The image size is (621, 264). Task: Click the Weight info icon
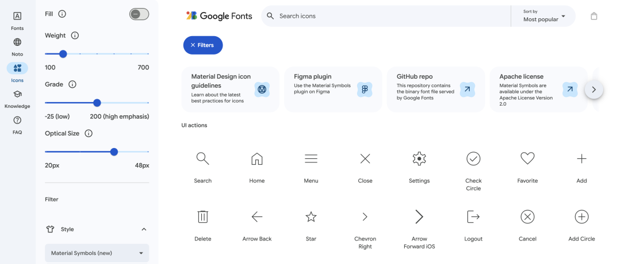click(75, 36)
